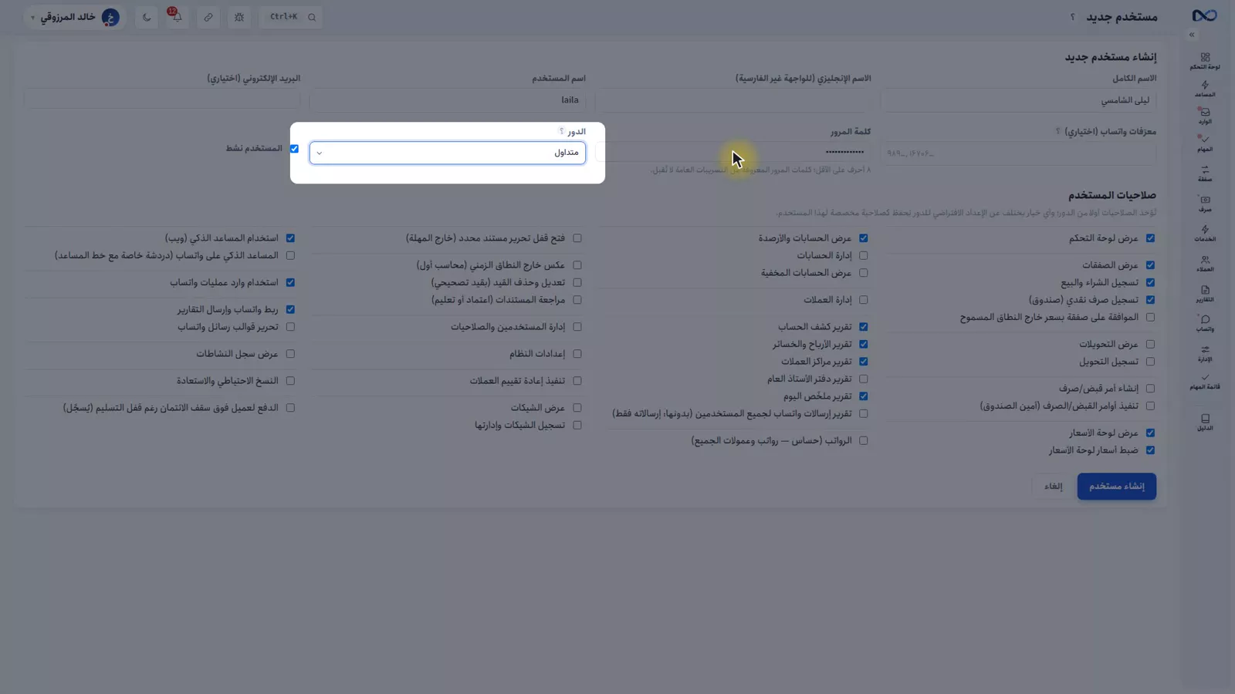Viewport: 1235px width, 694px height.
Task: Open the الدور role dropdown showing متداول
Action: (x=448, y=153)
